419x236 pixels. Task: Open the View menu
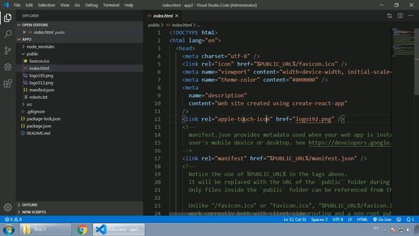click(64, 5)
